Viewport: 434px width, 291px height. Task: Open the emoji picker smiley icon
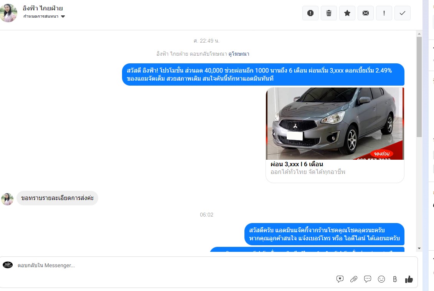pyautogui.click(x=381, y=279)
